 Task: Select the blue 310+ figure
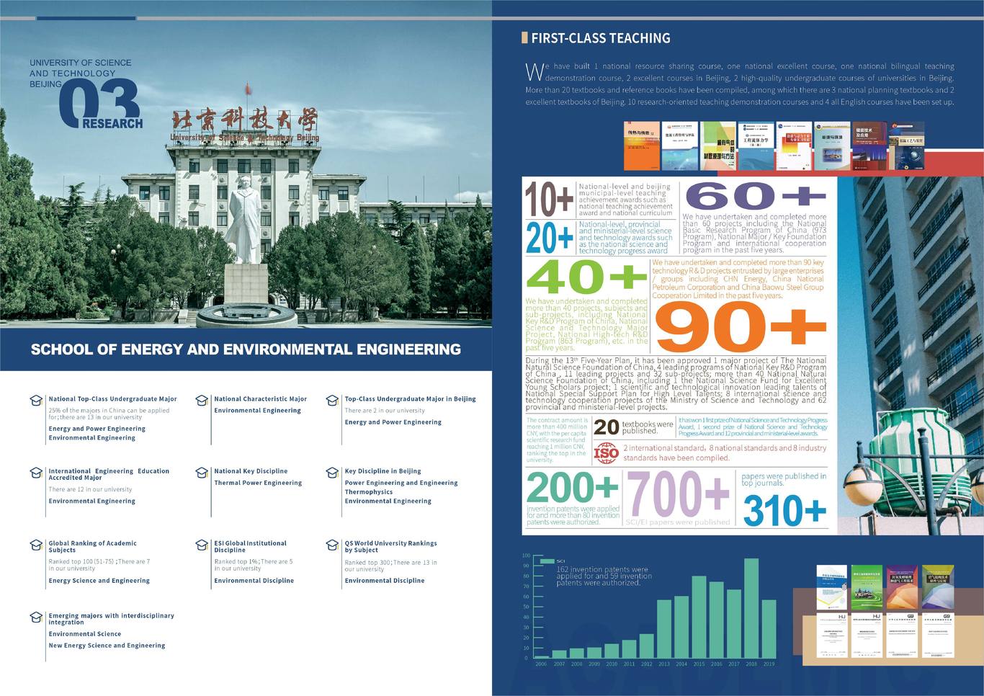784,511
